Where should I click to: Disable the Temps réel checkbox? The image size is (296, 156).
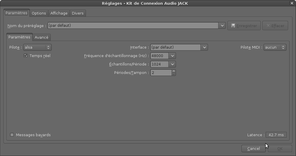point(26,56)
